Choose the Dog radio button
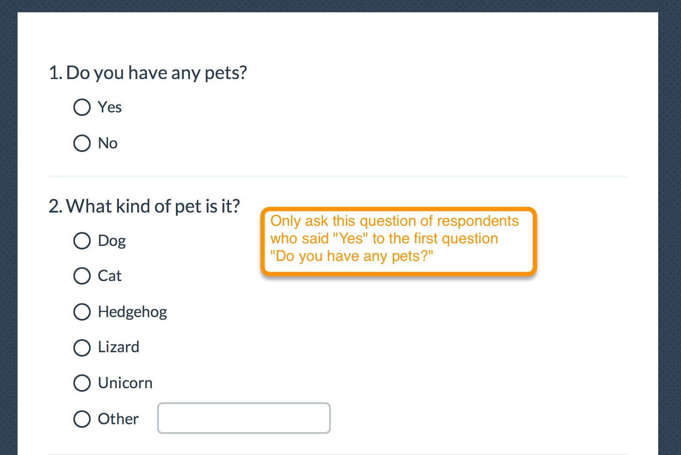The image size is (681, 455). 82,241
